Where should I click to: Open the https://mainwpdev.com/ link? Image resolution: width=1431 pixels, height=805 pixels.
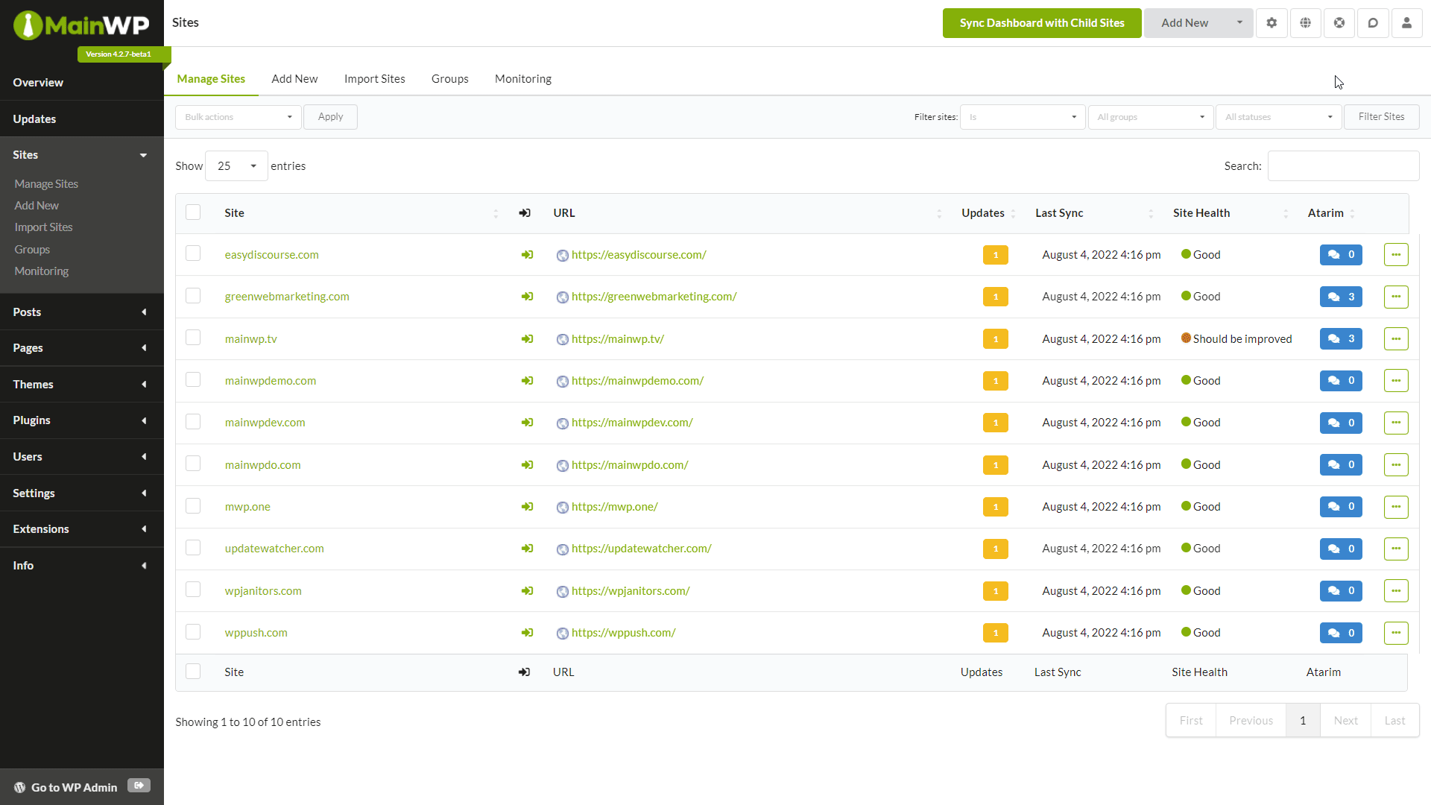click(631, 422)
